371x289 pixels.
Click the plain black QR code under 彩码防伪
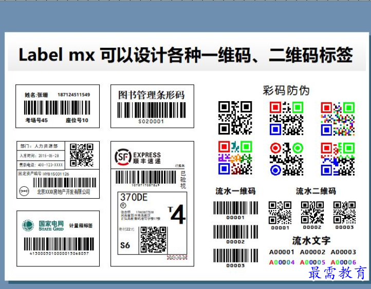click(235, 118)
